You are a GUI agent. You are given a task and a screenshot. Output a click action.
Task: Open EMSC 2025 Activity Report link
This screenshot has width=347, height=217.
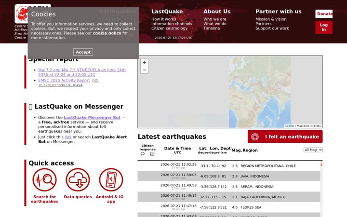click(x=64, y=81)
